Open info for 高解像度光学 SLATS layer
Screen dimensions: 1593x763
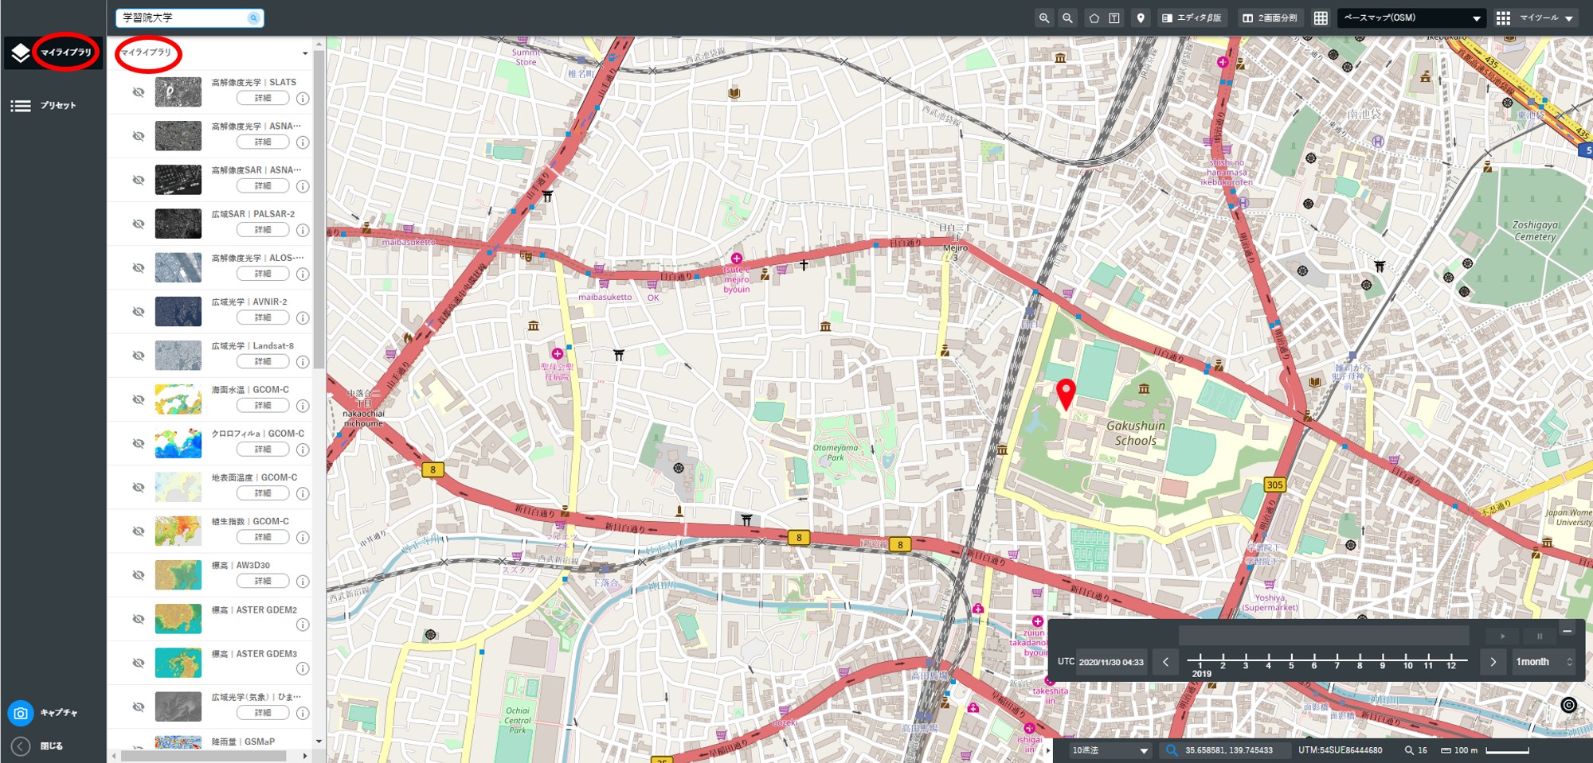(x=303, y=99)
